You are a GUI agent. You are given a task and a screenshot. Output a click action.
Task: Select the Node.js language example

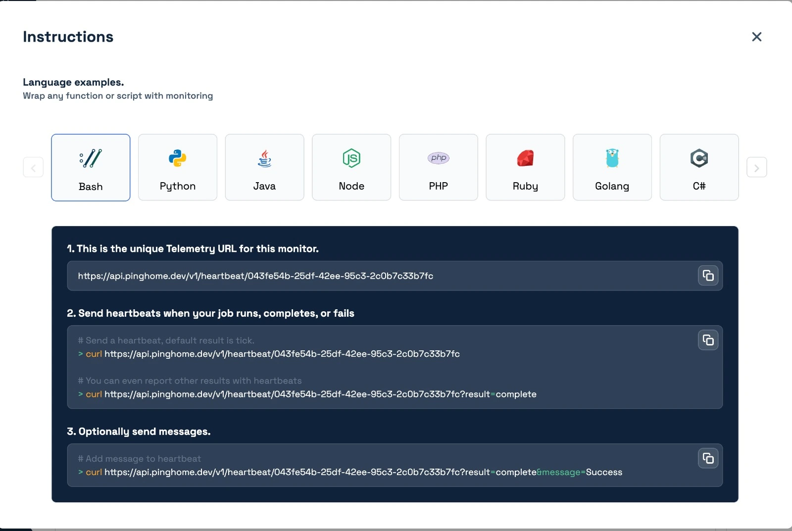[x=351, y=167]
